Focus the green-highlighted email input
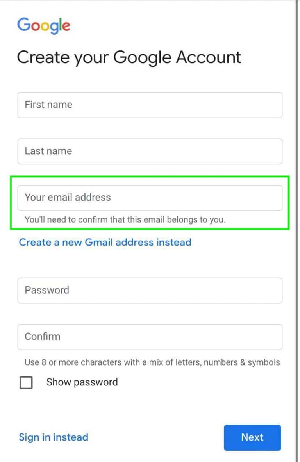The width and height of the screenshot is (300, 462). coord(150,198)
